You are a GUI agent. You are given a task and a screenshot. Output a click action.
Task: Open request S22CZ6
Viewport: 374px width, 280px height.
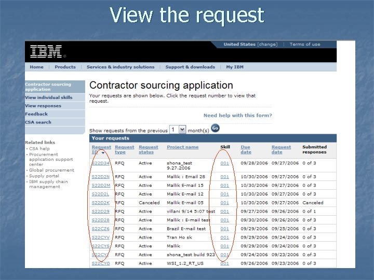coord(100,229)
